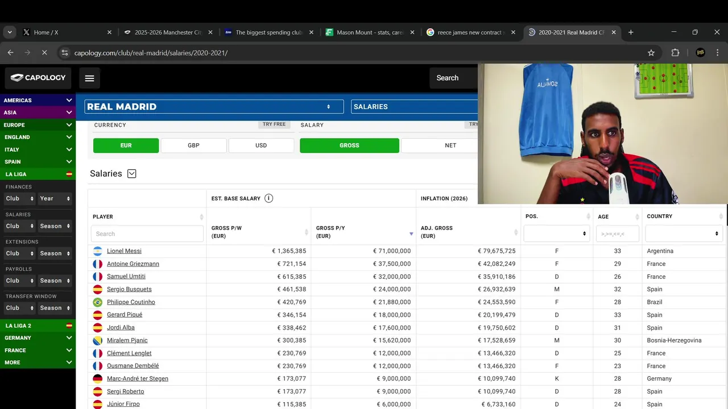Open Finances Year dropdown

[x=55, y=199]
